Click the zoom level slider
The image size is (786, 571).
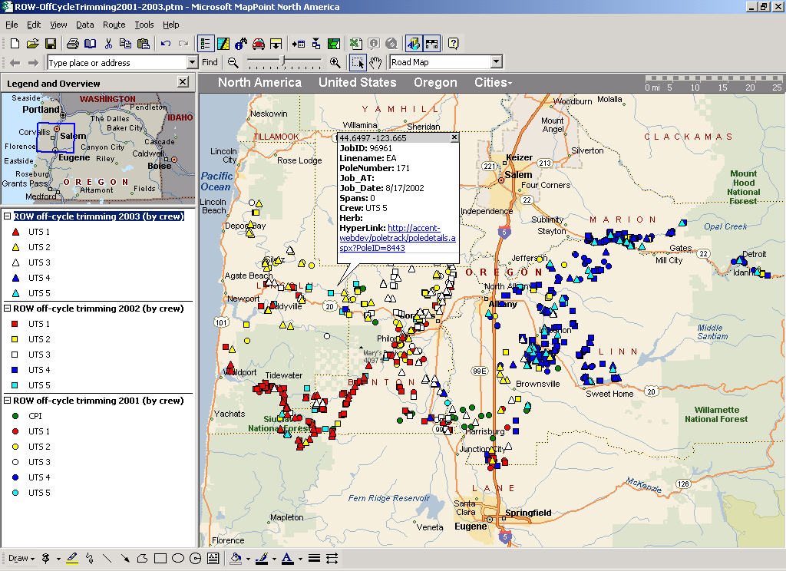(283, 62)
